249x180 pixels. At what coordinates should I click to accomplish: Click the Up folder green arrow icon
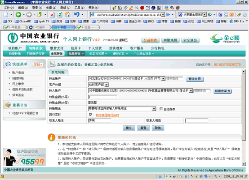click(x=40, y=15)
